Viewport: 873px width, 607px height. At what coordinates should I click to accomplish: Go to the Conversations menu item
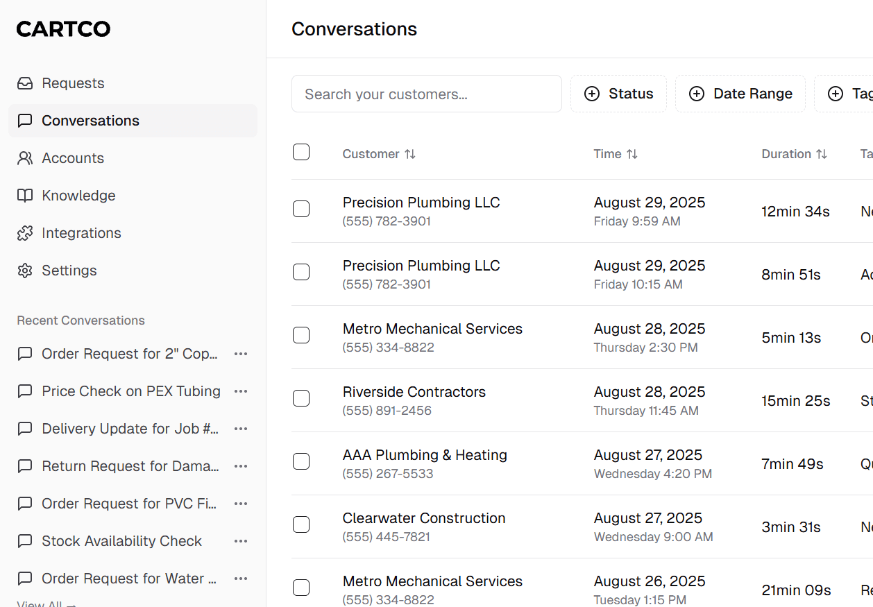point(90,121)
